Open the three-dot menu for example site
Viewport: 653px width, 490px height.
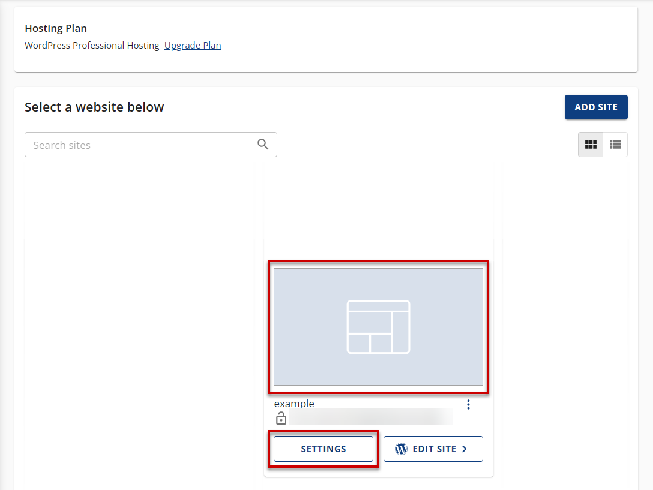(x=468, y=405)
